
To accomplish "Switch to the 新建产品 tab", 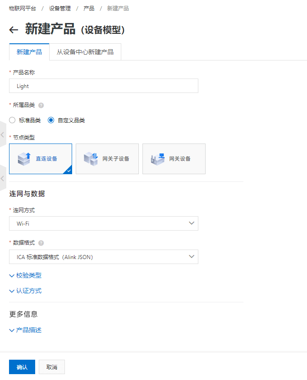I will [29, 52].
